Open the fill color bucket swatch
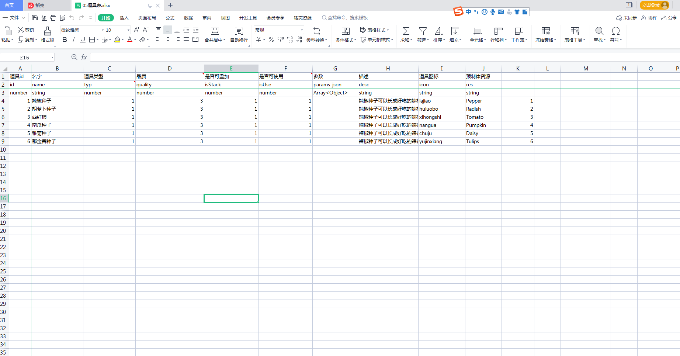 tap(117, 39)
